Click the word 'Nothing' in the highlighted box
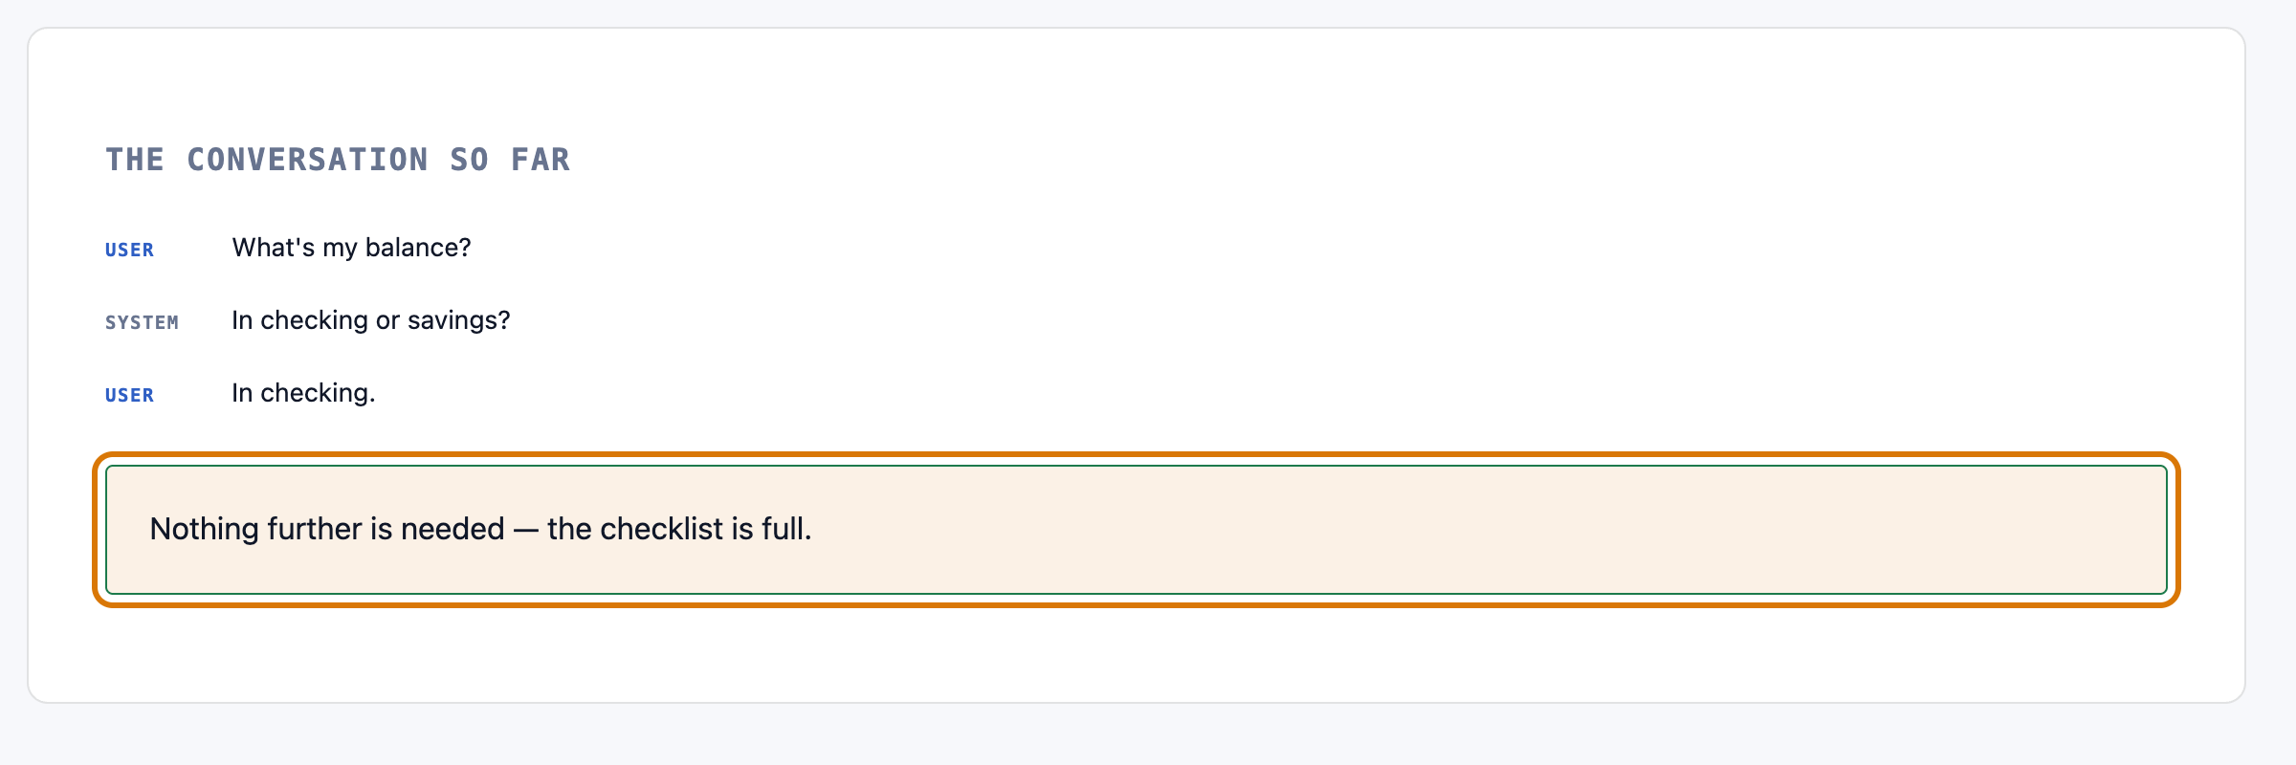The image size is (2296, 765). [205, 529]
